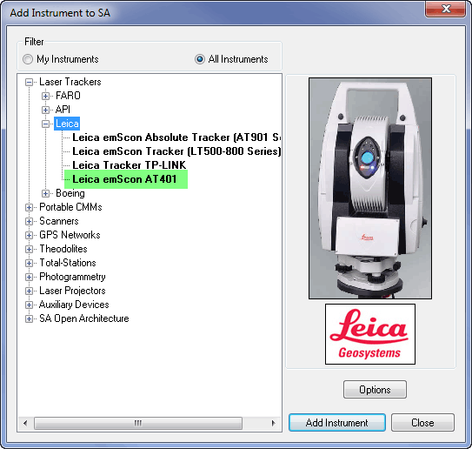The width and height of the screenshot is (472, 449).
Task: Open the Options button
Action: [x=375, y=390]
